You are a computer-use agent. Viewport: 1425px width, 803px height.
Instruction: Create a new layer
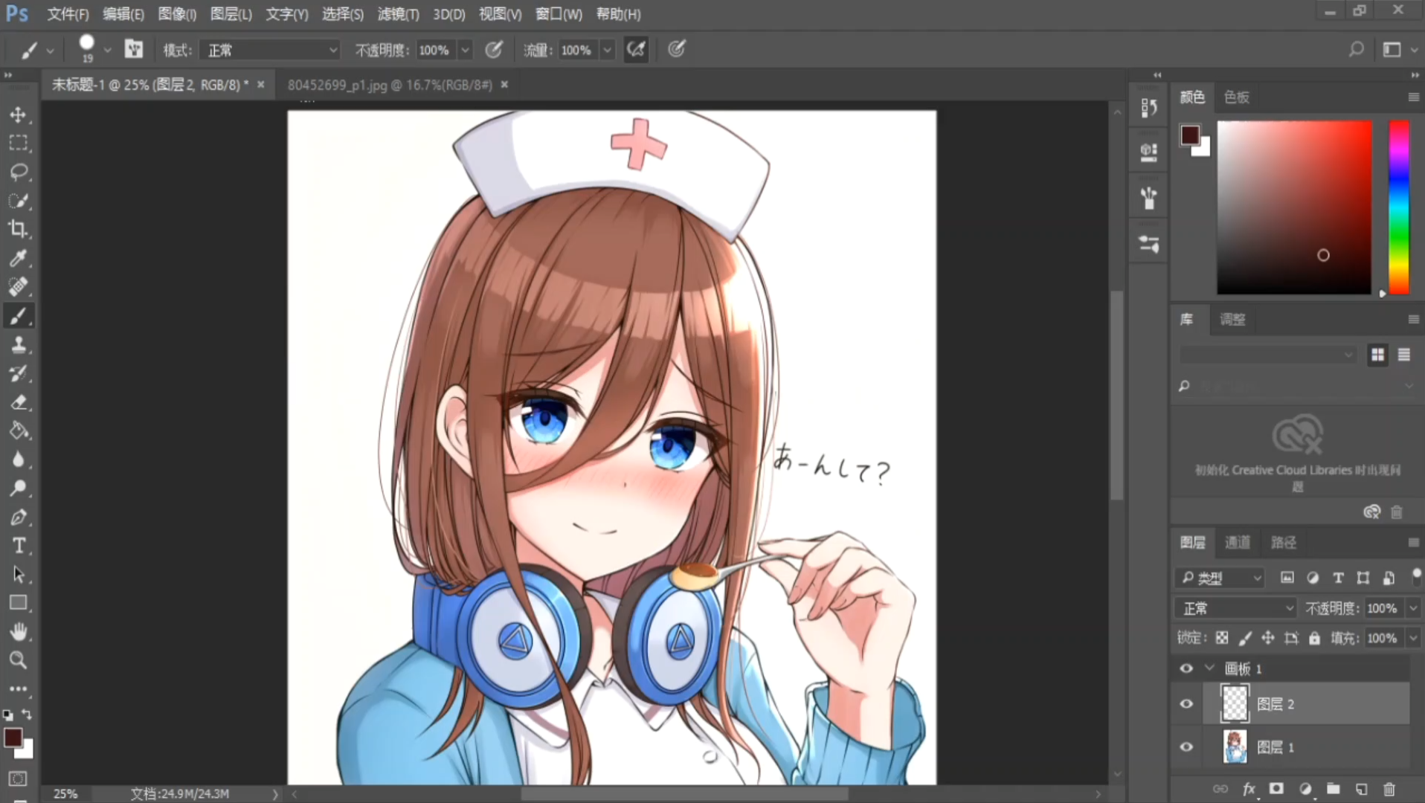[1360, 789]
